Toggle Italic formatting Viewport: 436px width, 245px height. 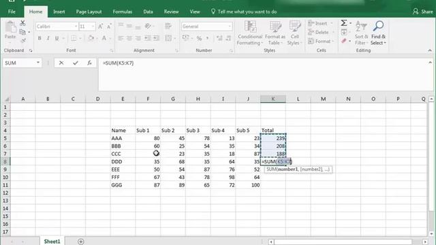pyautogui.click(x=48, y=38)
